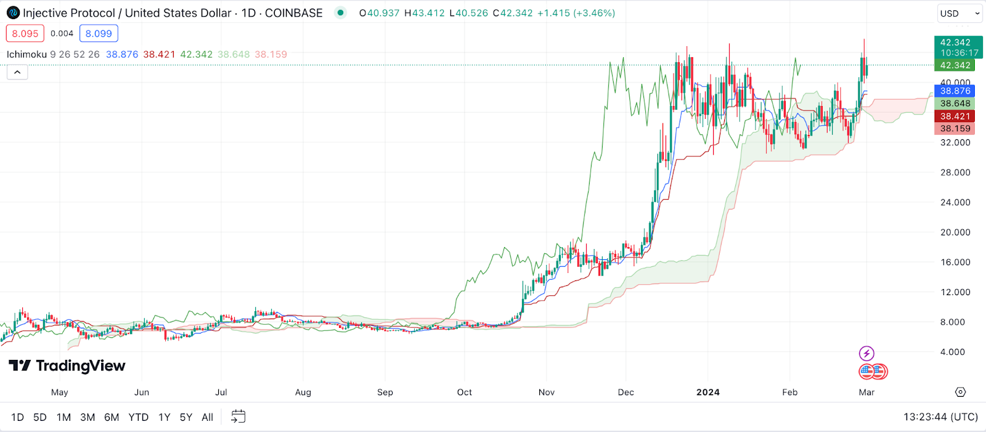Click the Injective Protocol / United States Dollar title

[x=127, y=13]
